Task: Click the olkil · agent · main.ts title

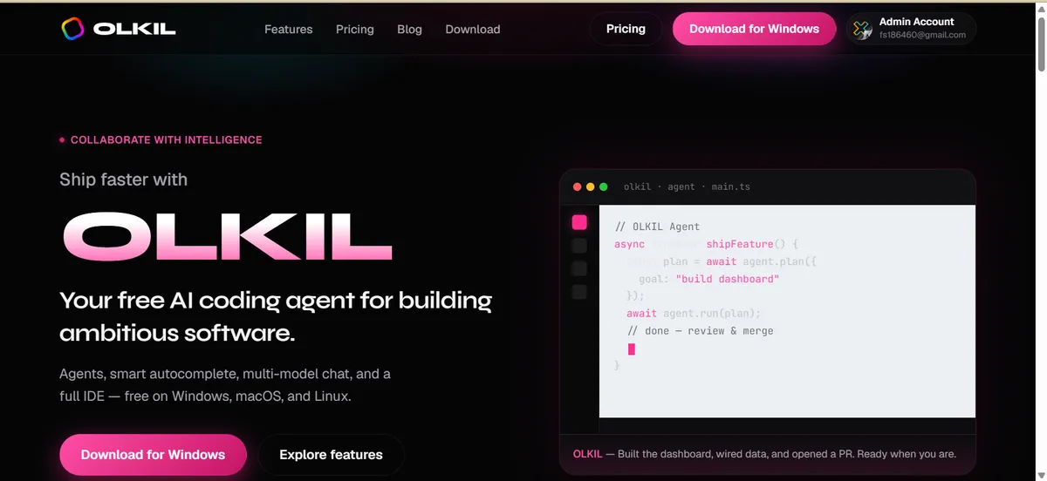Action: click(687, 186)
